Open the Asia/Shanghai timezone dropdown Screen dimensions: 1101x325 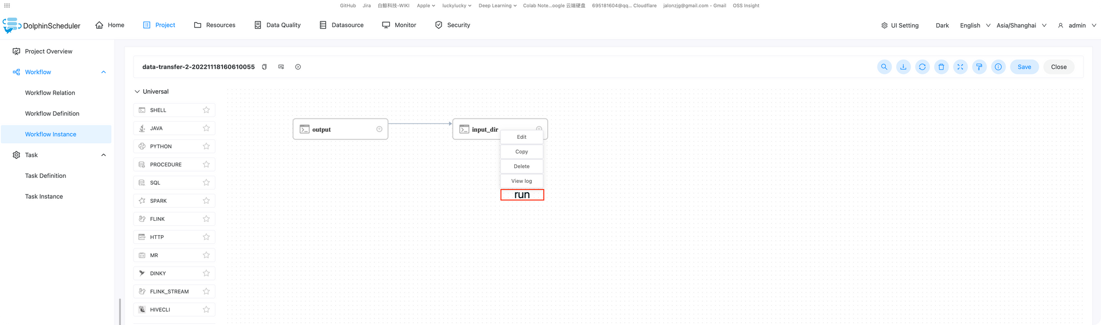click(x=1022, y=25)
